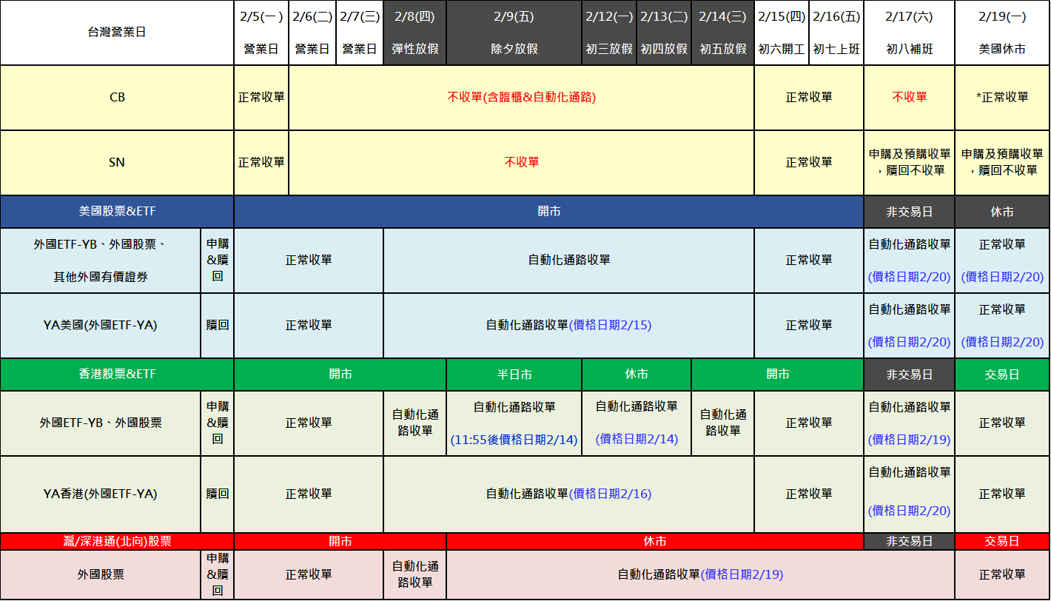
Task: Select the 2/13(二) 初四放假 header cell
Action: click(664, 33)
